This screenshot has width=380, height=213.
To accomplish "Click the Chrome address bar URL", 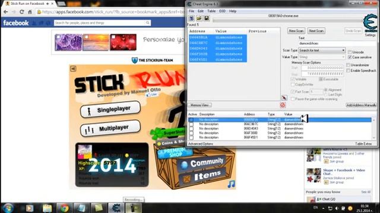I will pyautogui.click(x=113, y=12).
